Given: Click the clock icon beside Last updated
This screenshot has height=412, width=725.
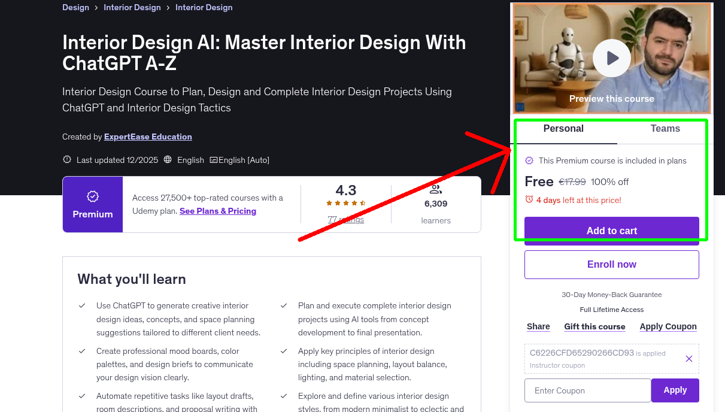Looking at the screenshot, I should (66, 159).
